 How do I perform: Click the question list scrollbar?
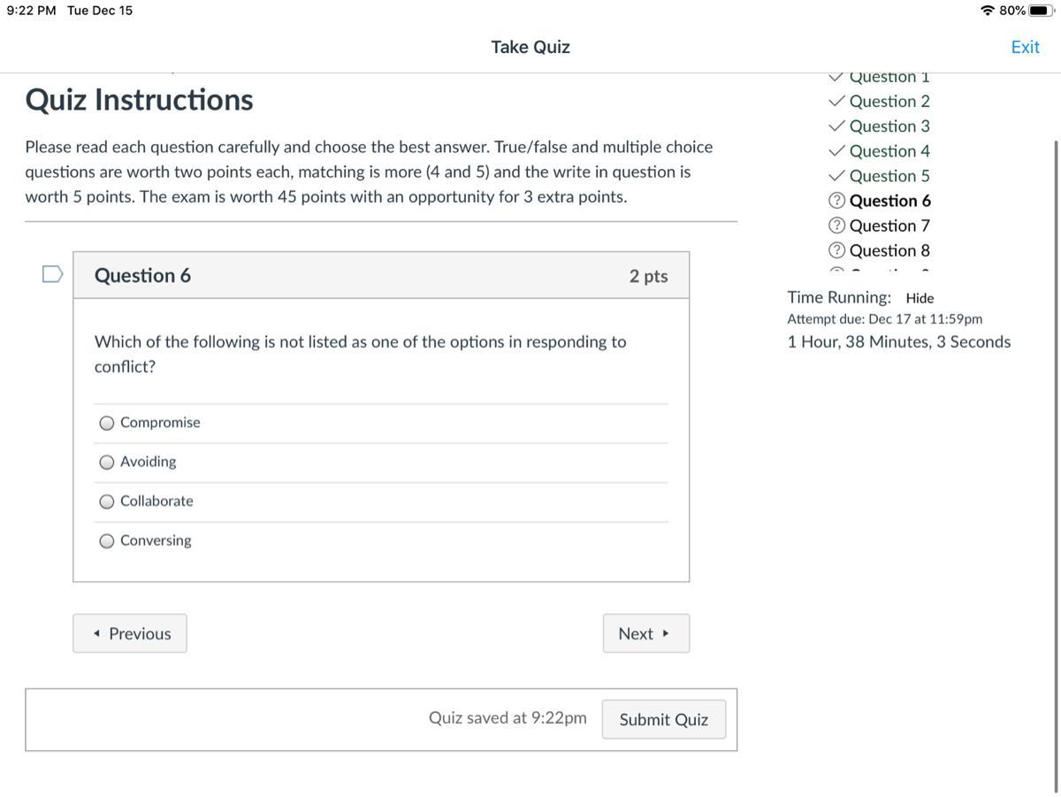pyautogui.click(x=1055, y=354)
